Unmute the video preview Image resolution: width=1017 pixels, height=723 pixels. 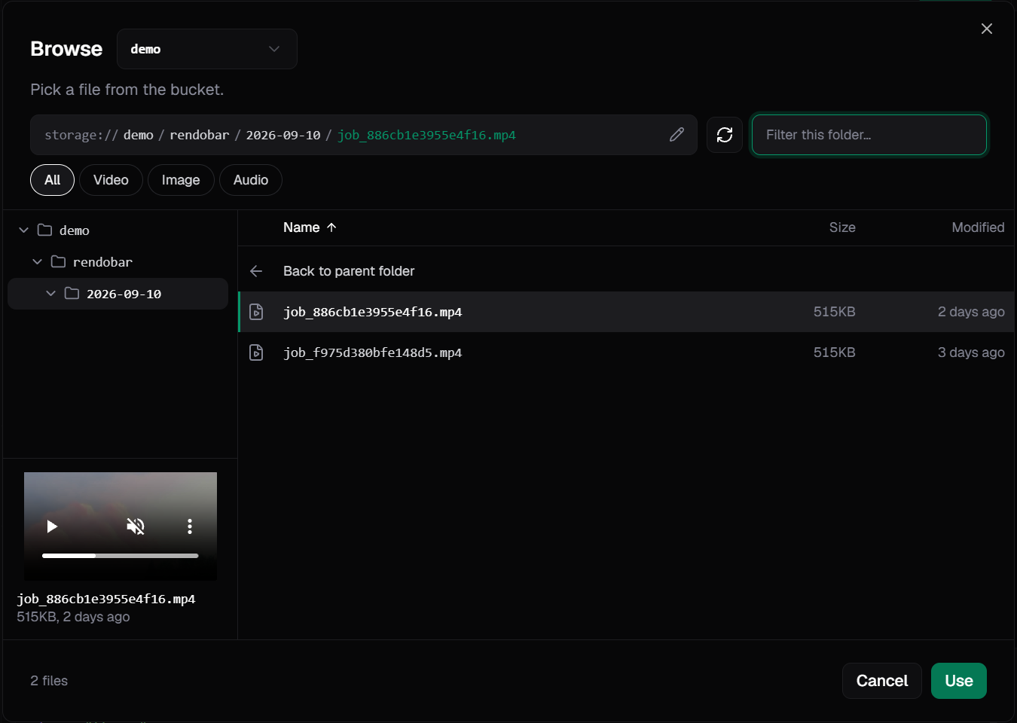pyautogui.click(x=136, y=526)
